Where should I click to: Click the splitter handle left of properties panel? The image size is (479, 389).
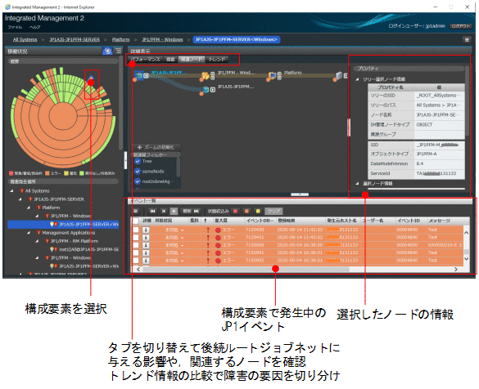pyautogui.click(x=349, y=127)
